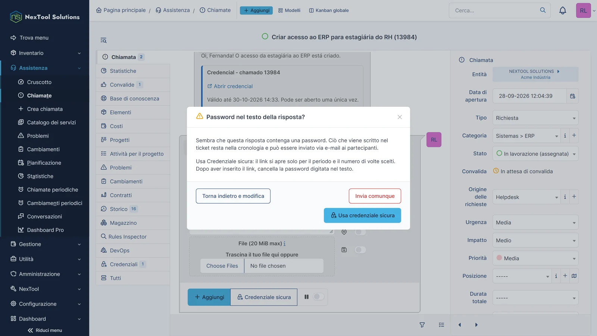The width and height of the screenshot is (597, 336).
Task: Select Crea chiamata in the sidebar
Action: pyautogui.click(x=45, y=109)
